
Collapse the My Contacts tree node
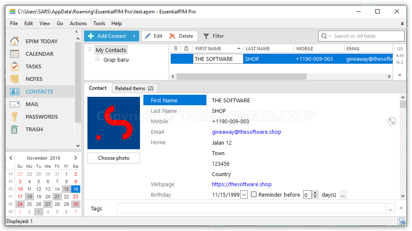(x=90, y=50)
